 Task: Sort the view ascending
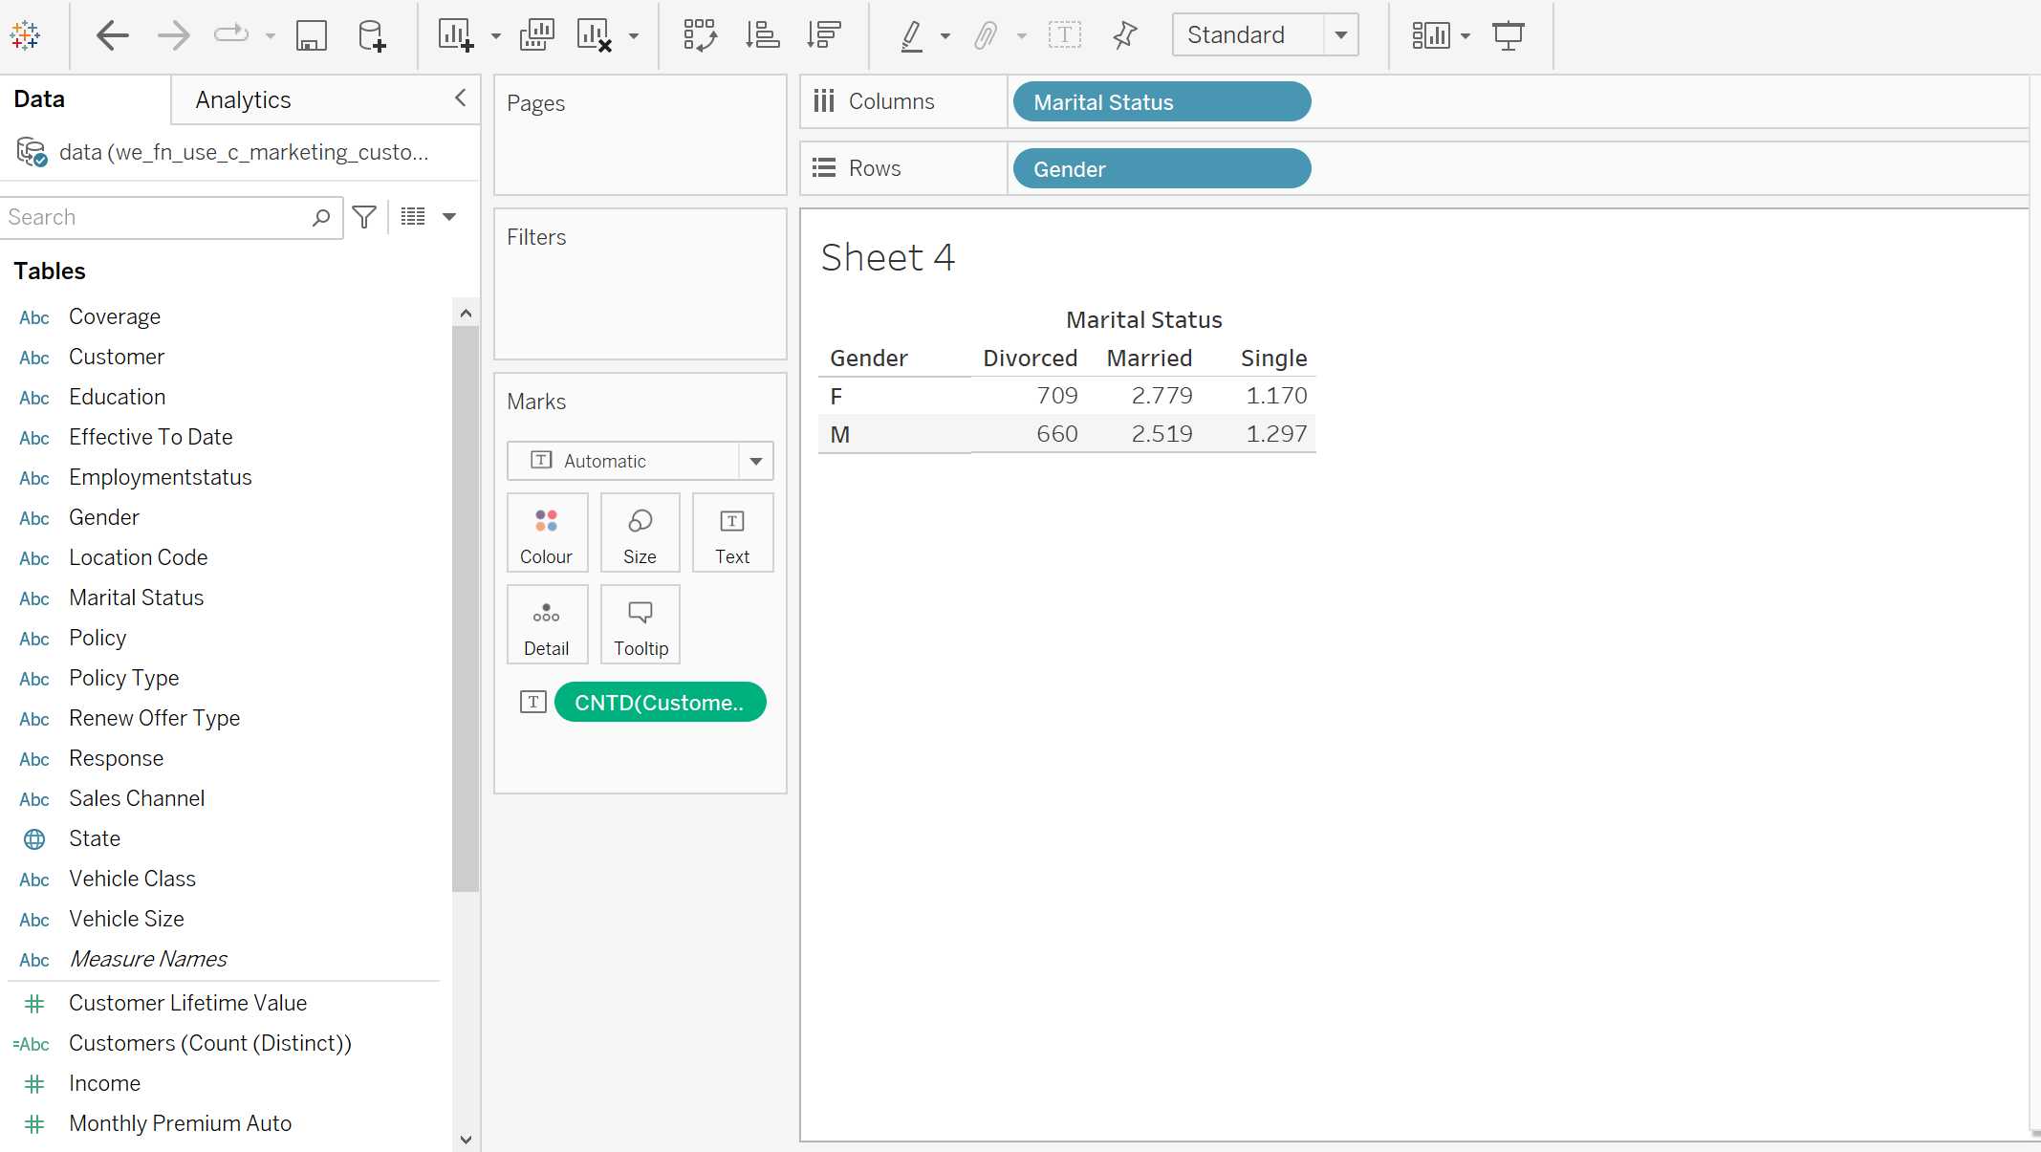(x=763, y=34)
